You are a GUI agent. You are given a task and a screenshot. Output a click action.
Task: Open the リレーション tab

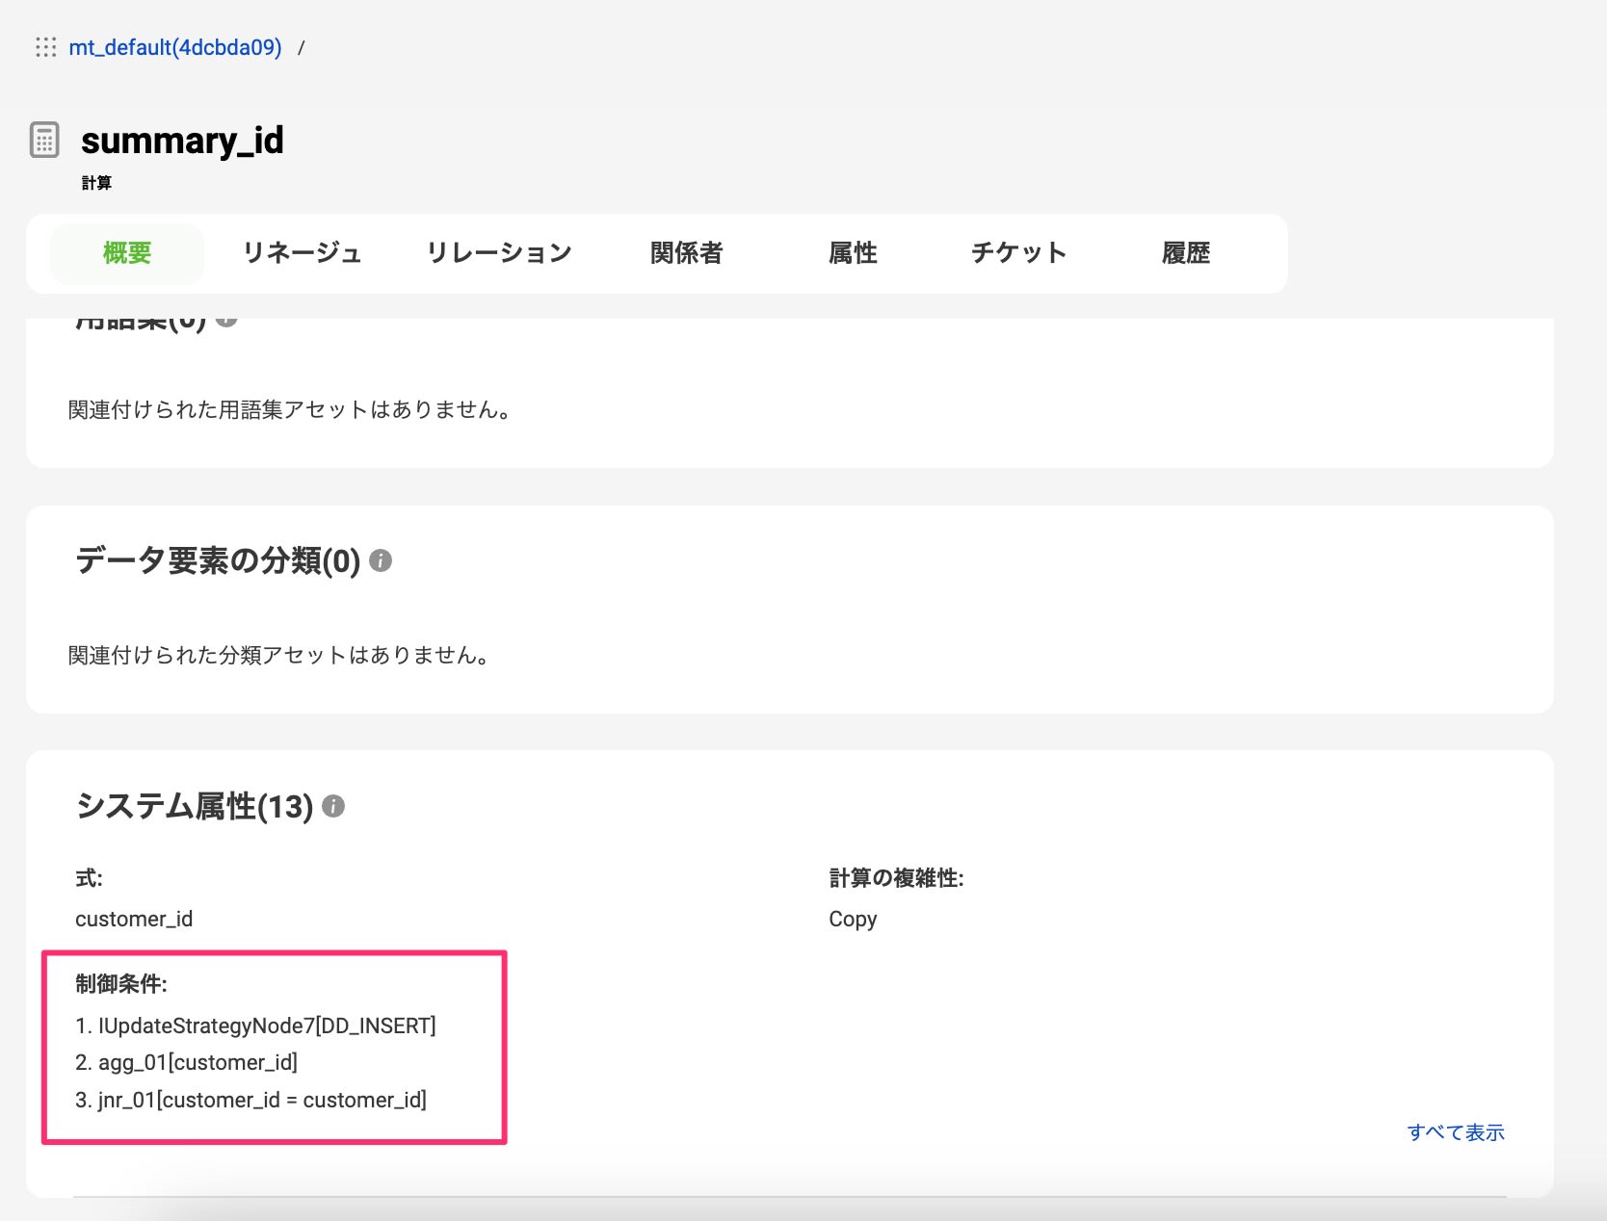(499, 253)
